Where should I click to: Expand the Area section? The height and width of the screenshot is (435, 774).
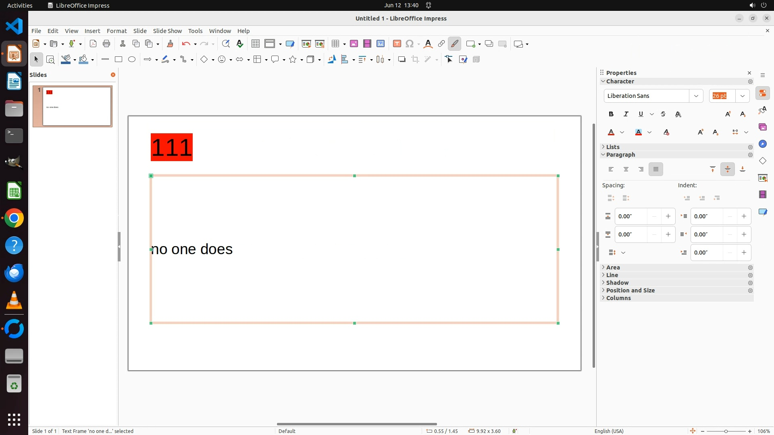click(613, 267)
